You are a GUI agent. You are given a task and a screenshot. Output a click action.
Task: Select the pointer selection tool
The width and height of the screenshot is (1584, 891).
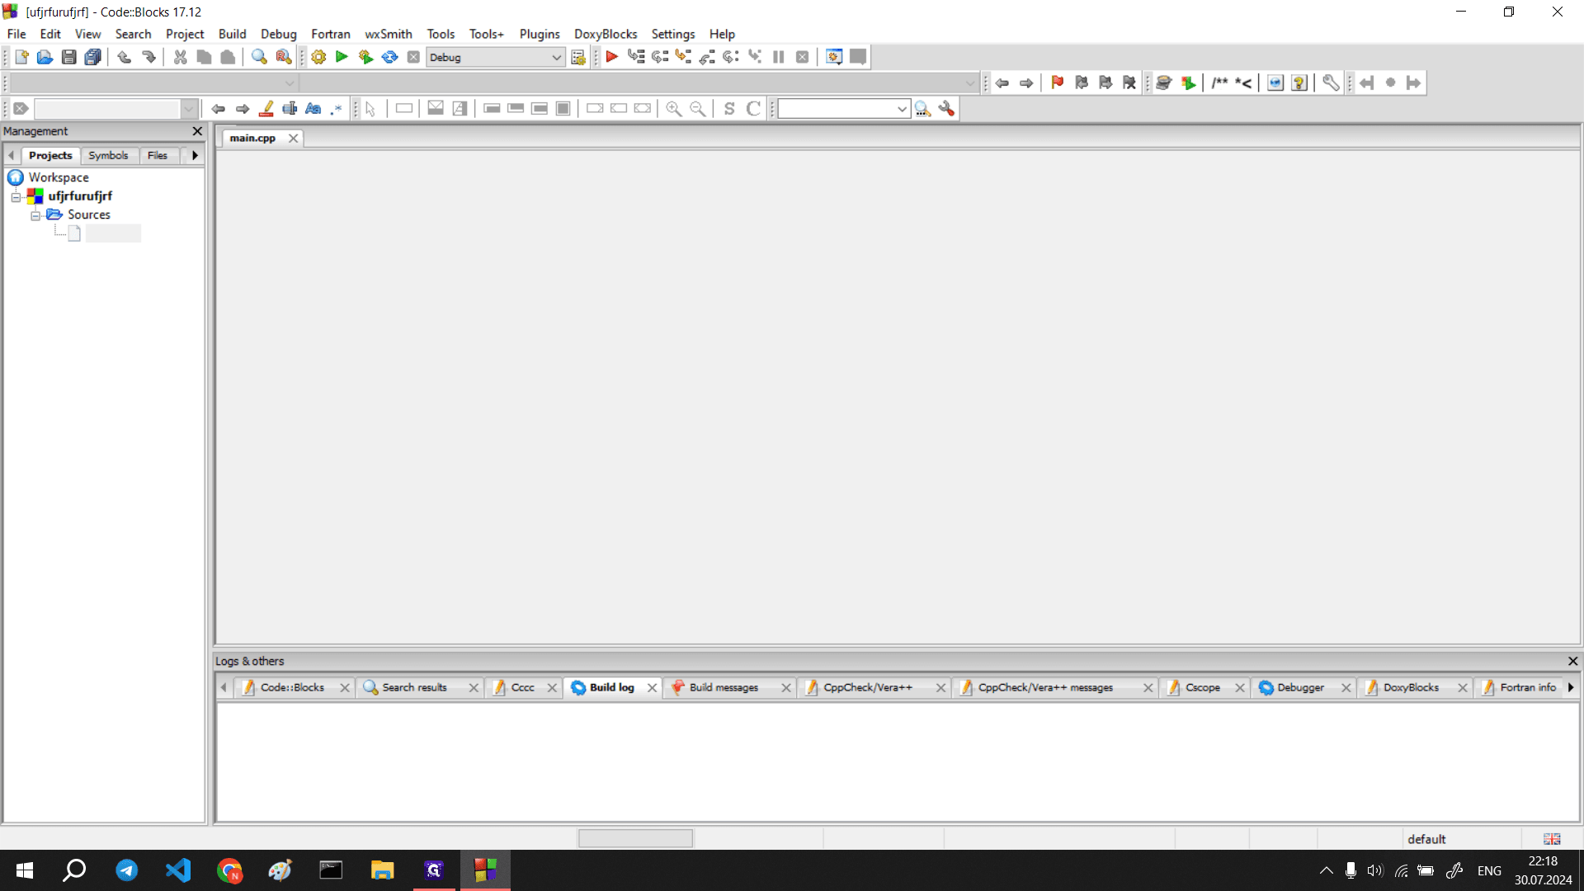click(x=370, y=109)
